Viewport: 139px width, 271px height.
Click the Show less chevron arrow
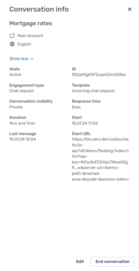[x=32, y=59]
